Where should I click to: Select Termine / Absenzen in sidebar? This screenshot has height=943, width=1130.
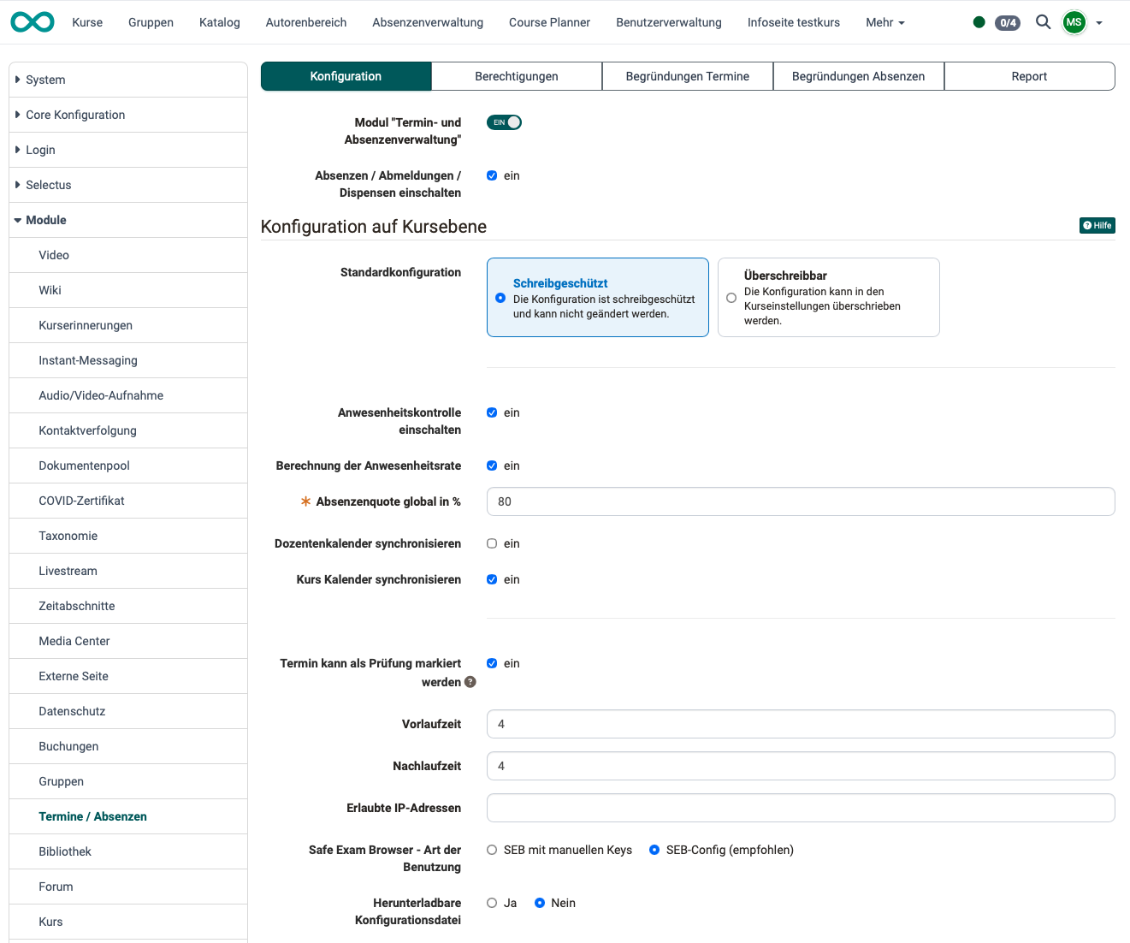(128, 816)
